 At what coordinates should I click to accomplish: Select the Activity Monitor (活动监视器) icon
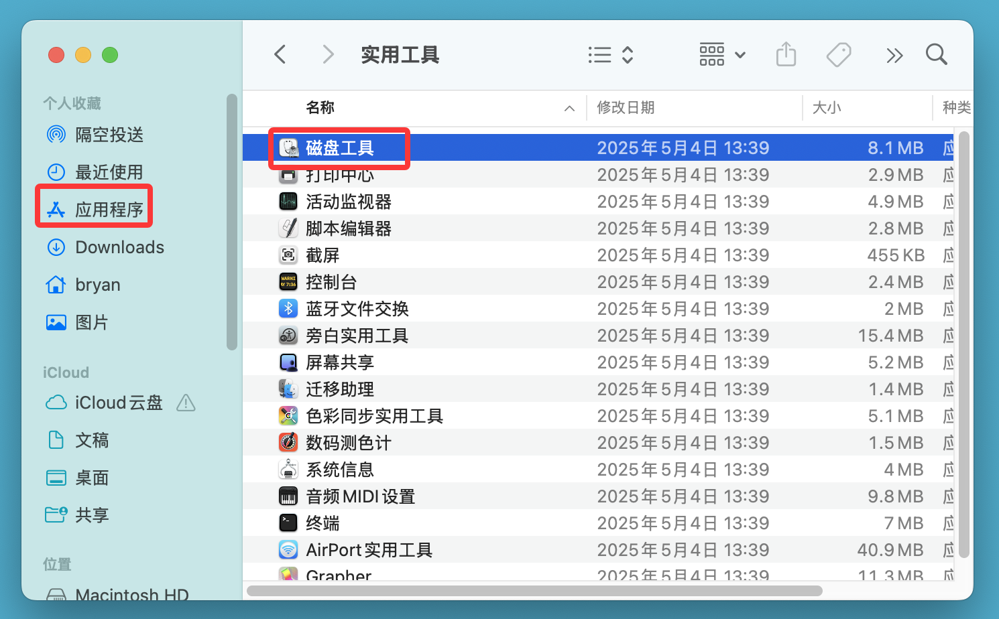pyautogui.click(x=288, y=201)
